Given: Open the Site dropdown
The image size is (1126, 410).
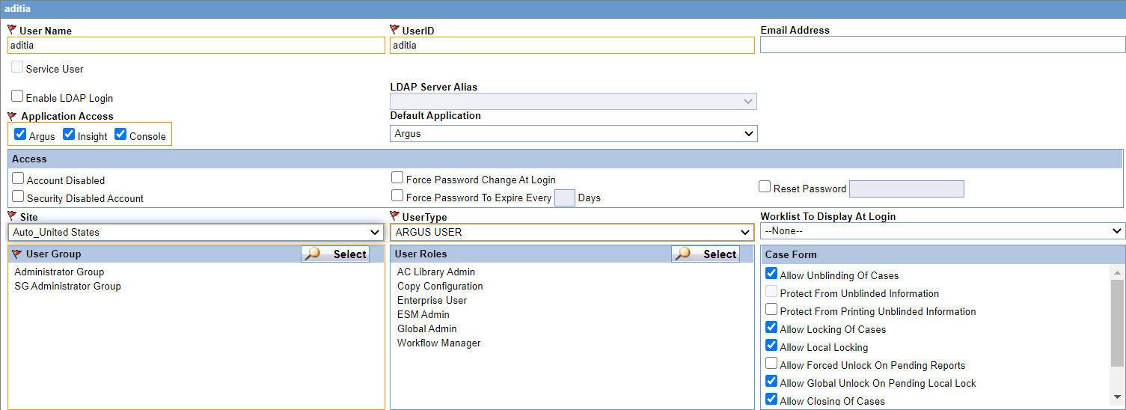Looking at the screenshot, I should (196, 232).
